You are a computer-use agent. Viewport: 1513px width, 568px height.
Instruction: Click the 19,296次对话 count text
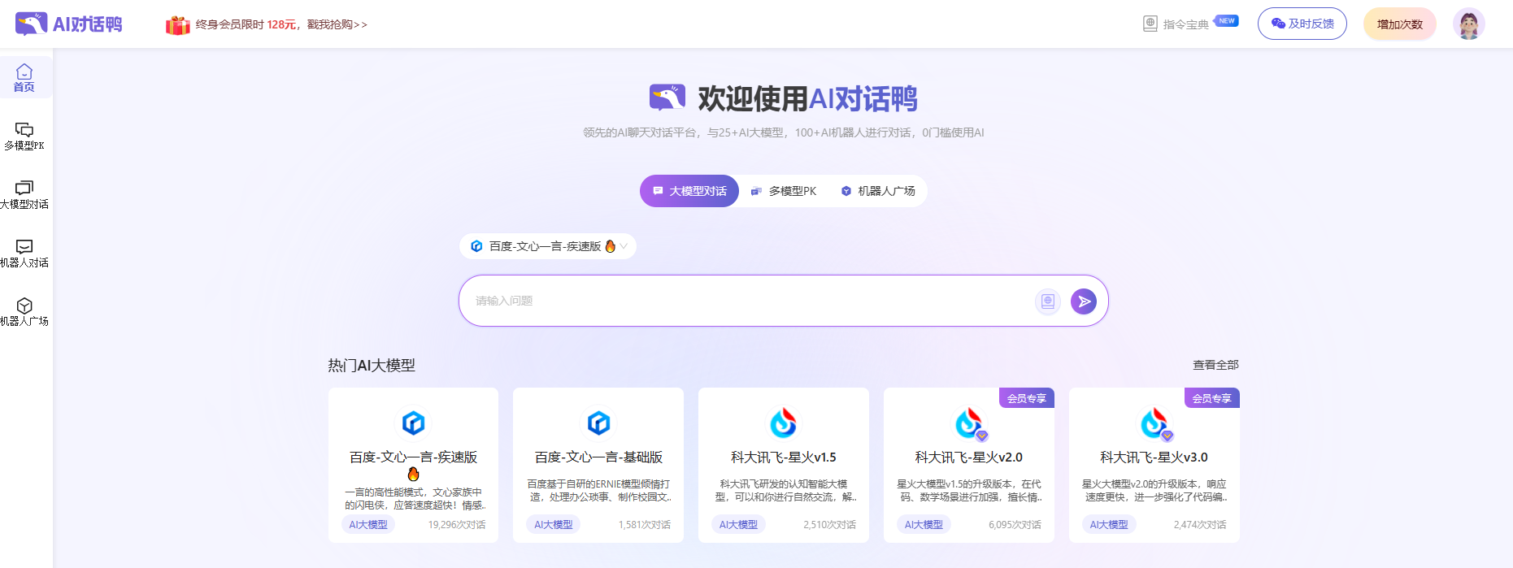tap(457, 525)
